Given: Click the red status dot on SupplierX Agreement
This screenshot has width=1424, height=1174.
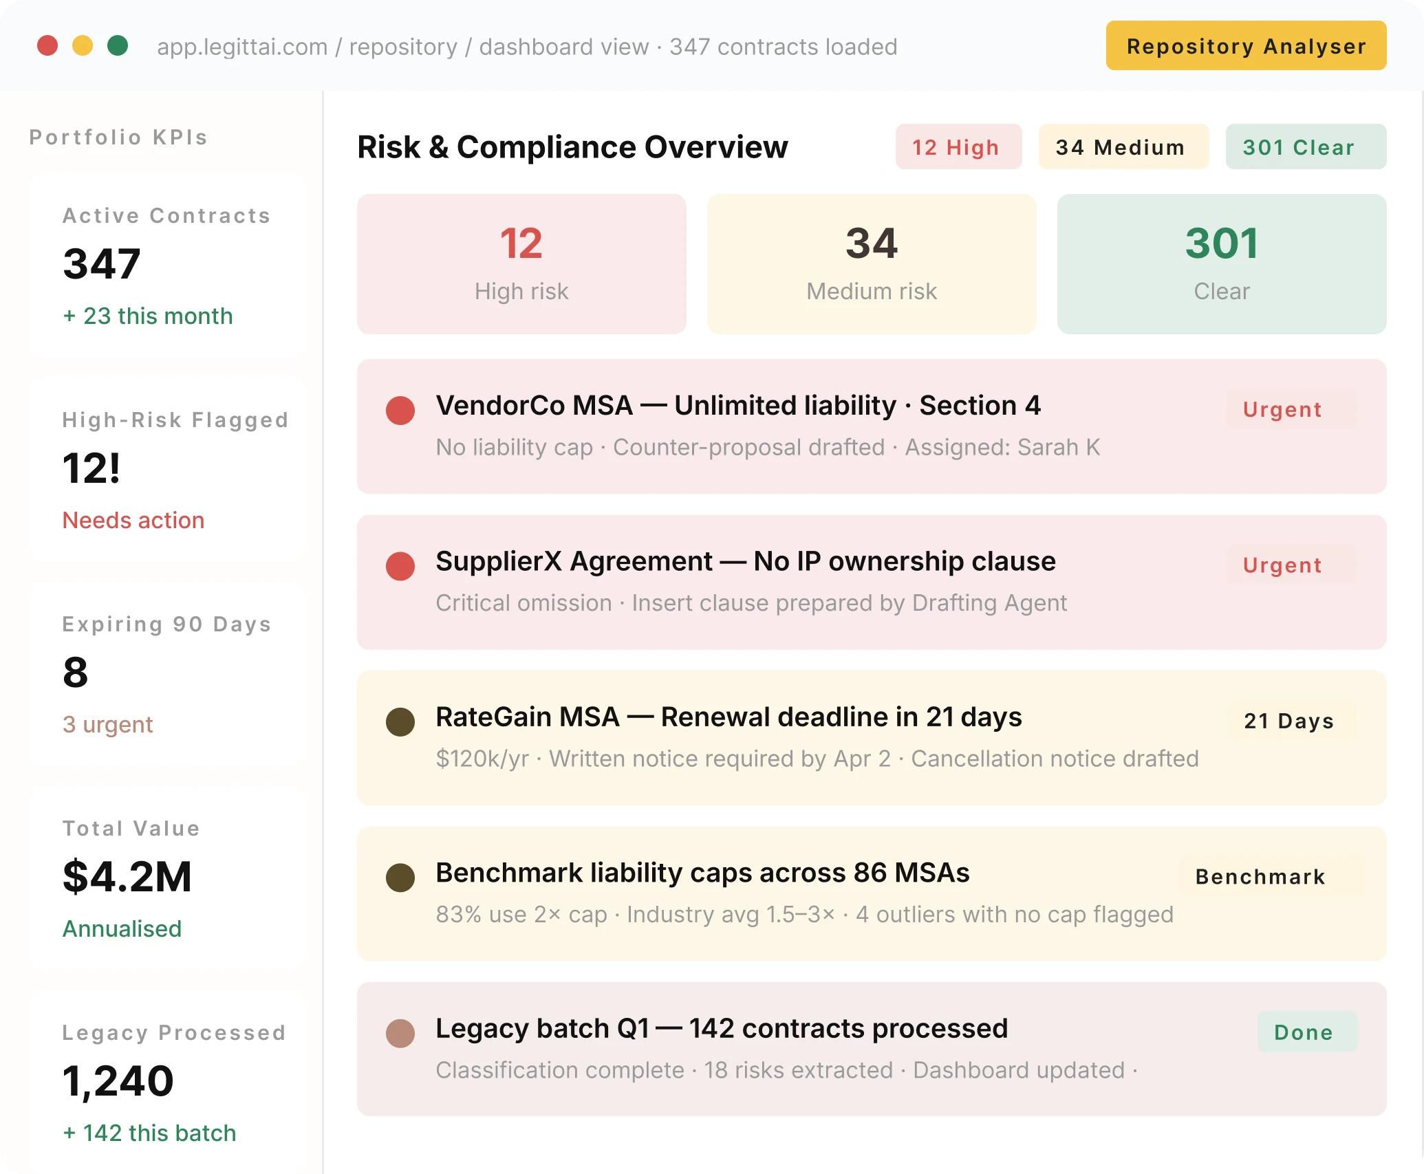Looking at the screenshot, I should pyautogui.click(x=401, y=566).
